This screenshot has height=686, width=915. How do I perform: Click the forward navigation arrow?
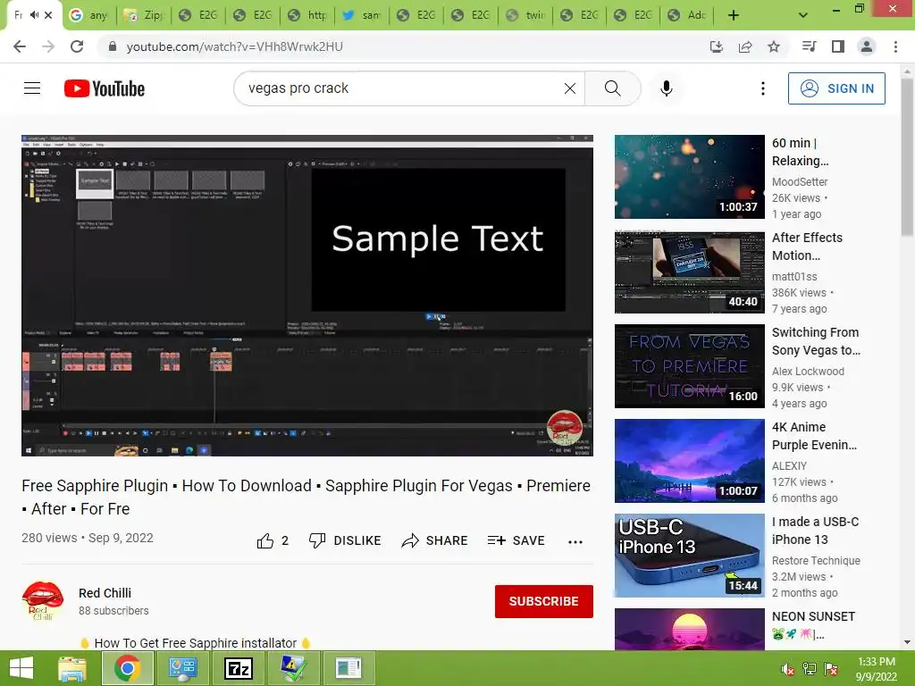coord(48,46)
